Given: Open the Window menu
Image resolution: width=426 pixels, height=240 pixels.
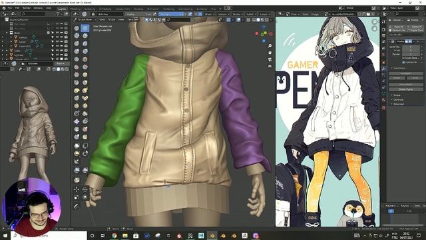Looking at the screenshot, I should click(38, 8).
